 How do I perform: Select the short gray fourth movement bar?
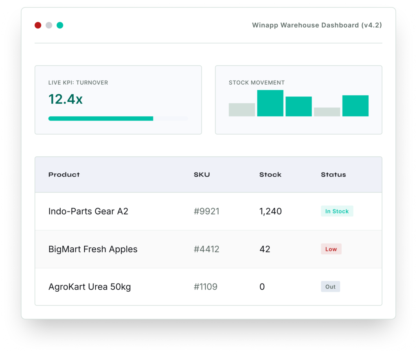pos(327,112)
